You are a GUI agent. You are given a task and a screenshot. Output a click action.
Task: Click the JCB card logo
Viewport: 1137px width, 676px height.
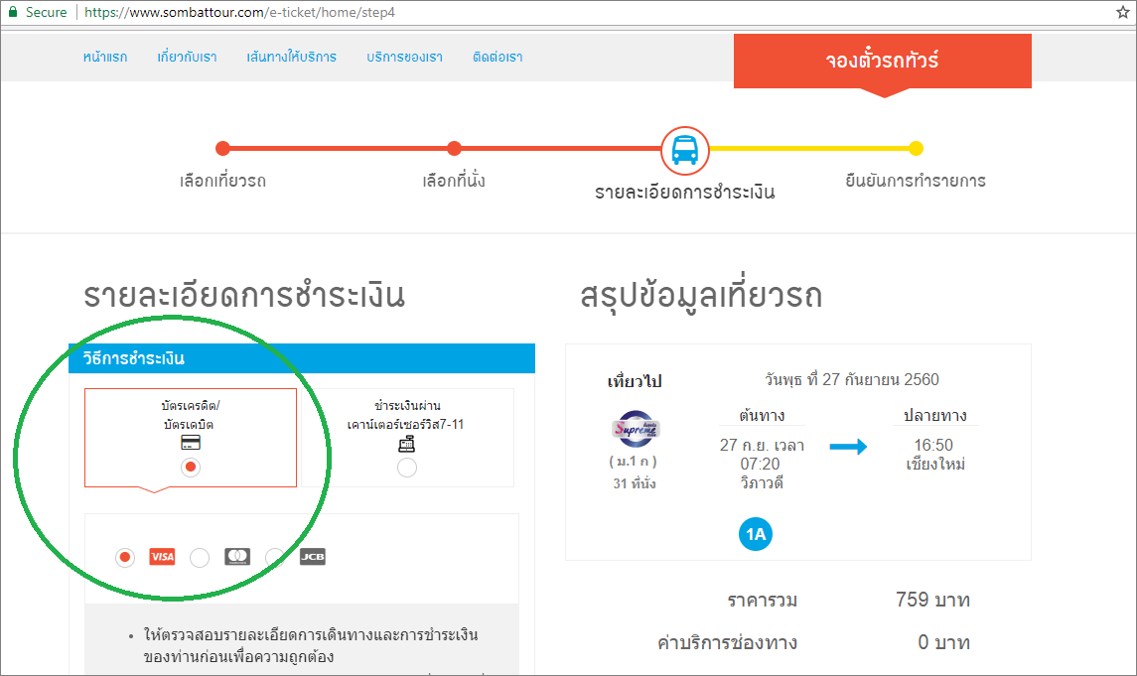point(313,557)
